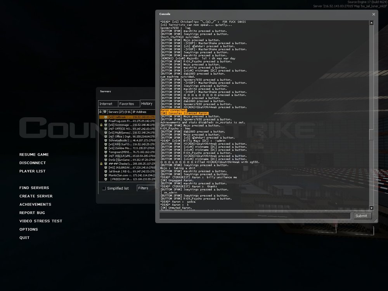Click the console command input field

(x=255, y=216)
